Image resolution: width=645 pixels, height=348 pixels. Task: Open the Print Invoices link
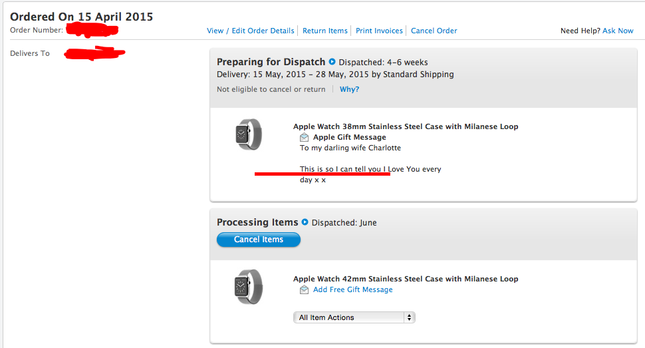(379, 31)
